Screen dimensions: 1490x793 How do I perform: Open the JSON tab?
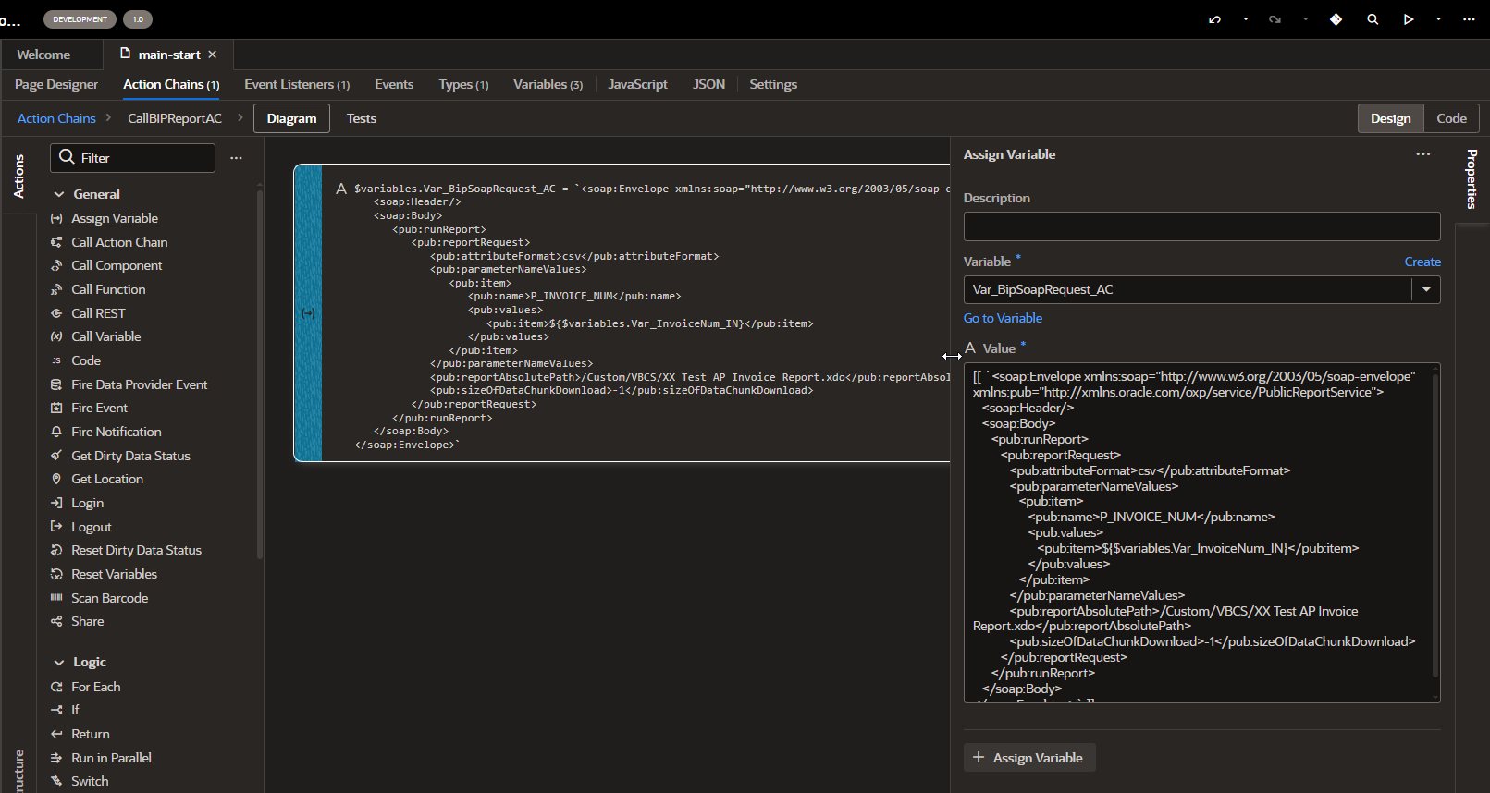[708, 84]
